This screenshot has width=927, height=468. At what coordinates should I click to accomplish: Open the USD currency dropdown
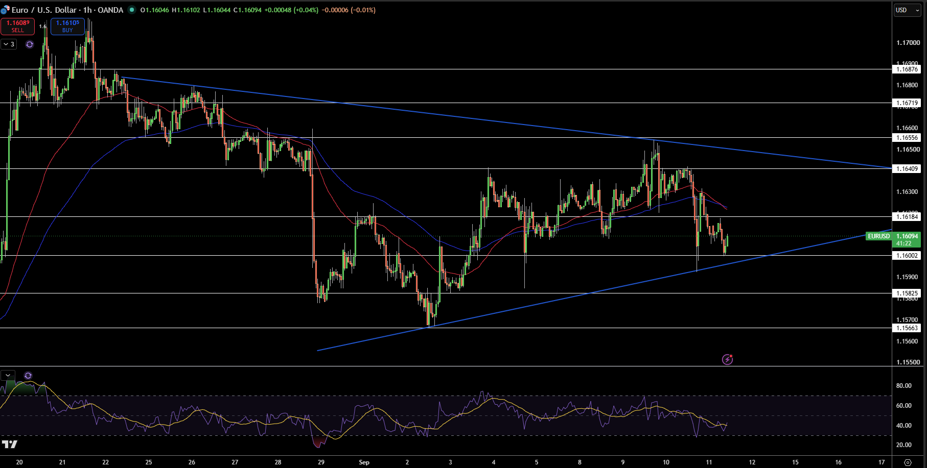pos(908,10)
